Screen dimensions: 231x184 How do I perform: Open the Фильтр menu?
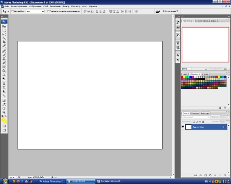66,6
